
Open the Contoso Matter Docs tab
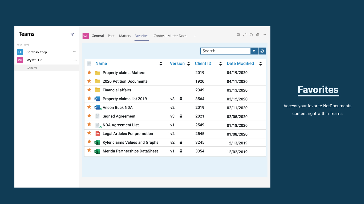pyautogui.click(x=170, y=36)
